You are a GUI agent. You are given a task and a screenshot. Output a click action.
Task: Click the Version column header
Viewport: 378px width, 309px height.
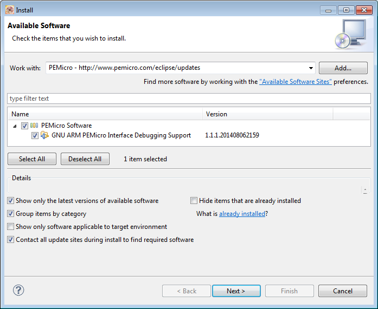tap(267, 114)
